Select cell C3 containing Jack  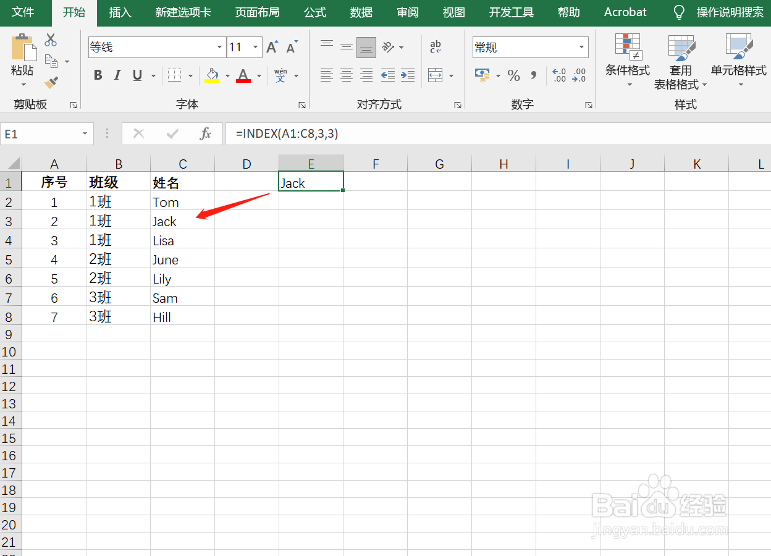(183, 221)
